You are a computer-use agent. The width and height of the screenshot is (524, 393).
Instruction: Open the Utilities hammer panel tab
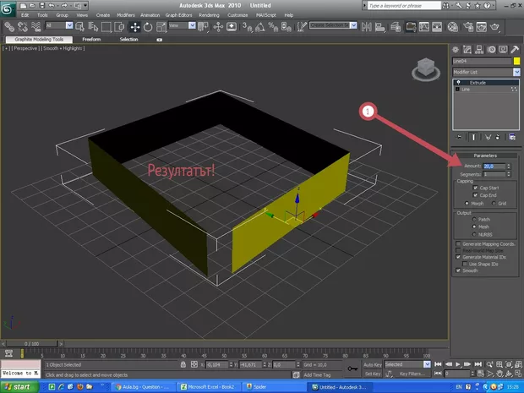tap(515, 51)
